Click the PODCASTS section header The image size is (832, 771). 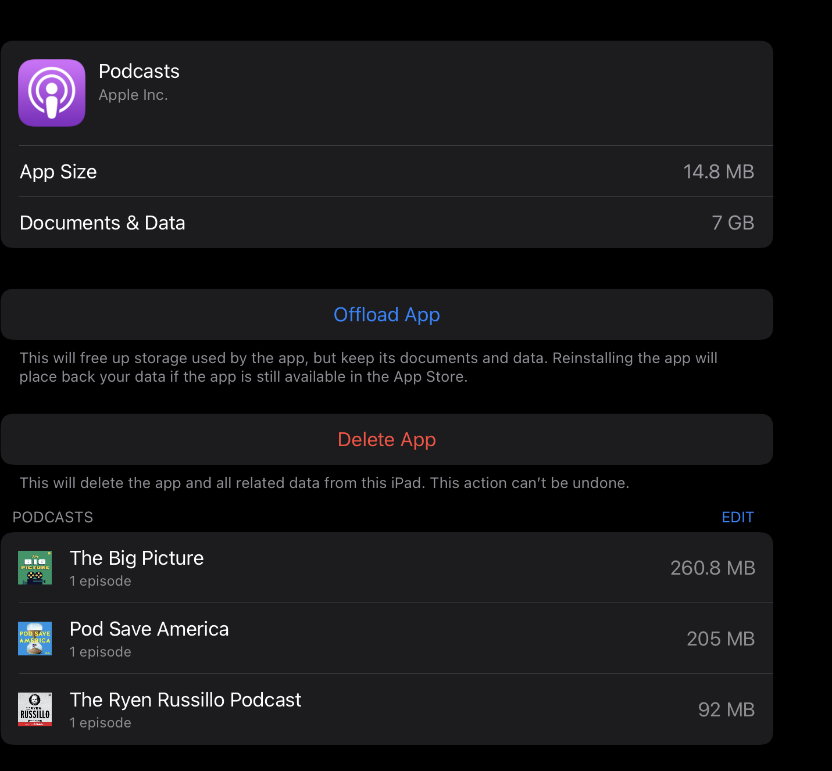point(53,517)
